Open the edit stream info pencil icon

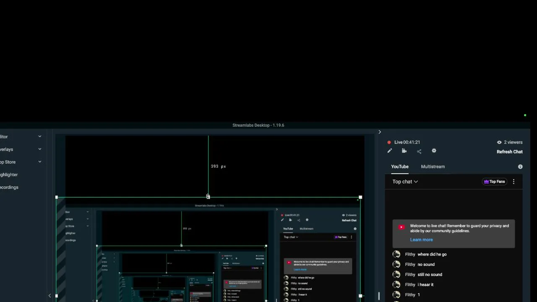(390, 151)
